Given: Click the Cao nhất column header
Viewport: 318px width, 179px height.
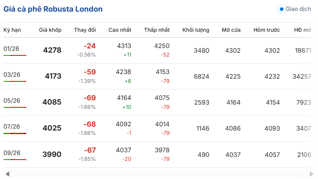Looking at the screenshot, I should [120, 30].
